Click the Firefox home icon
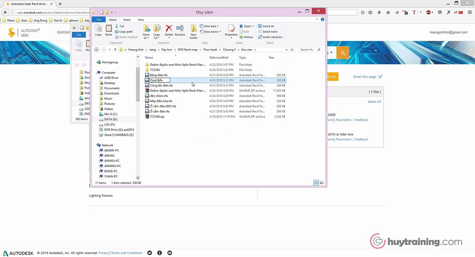The width and height of the screenshot is (475, 257). click(388, 12)
